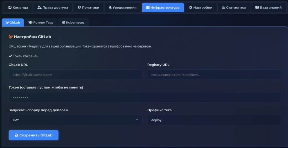This screenshot has height=148, width=288.
Task: Open the Настройки tab
Action: click(x=201, y=8)
